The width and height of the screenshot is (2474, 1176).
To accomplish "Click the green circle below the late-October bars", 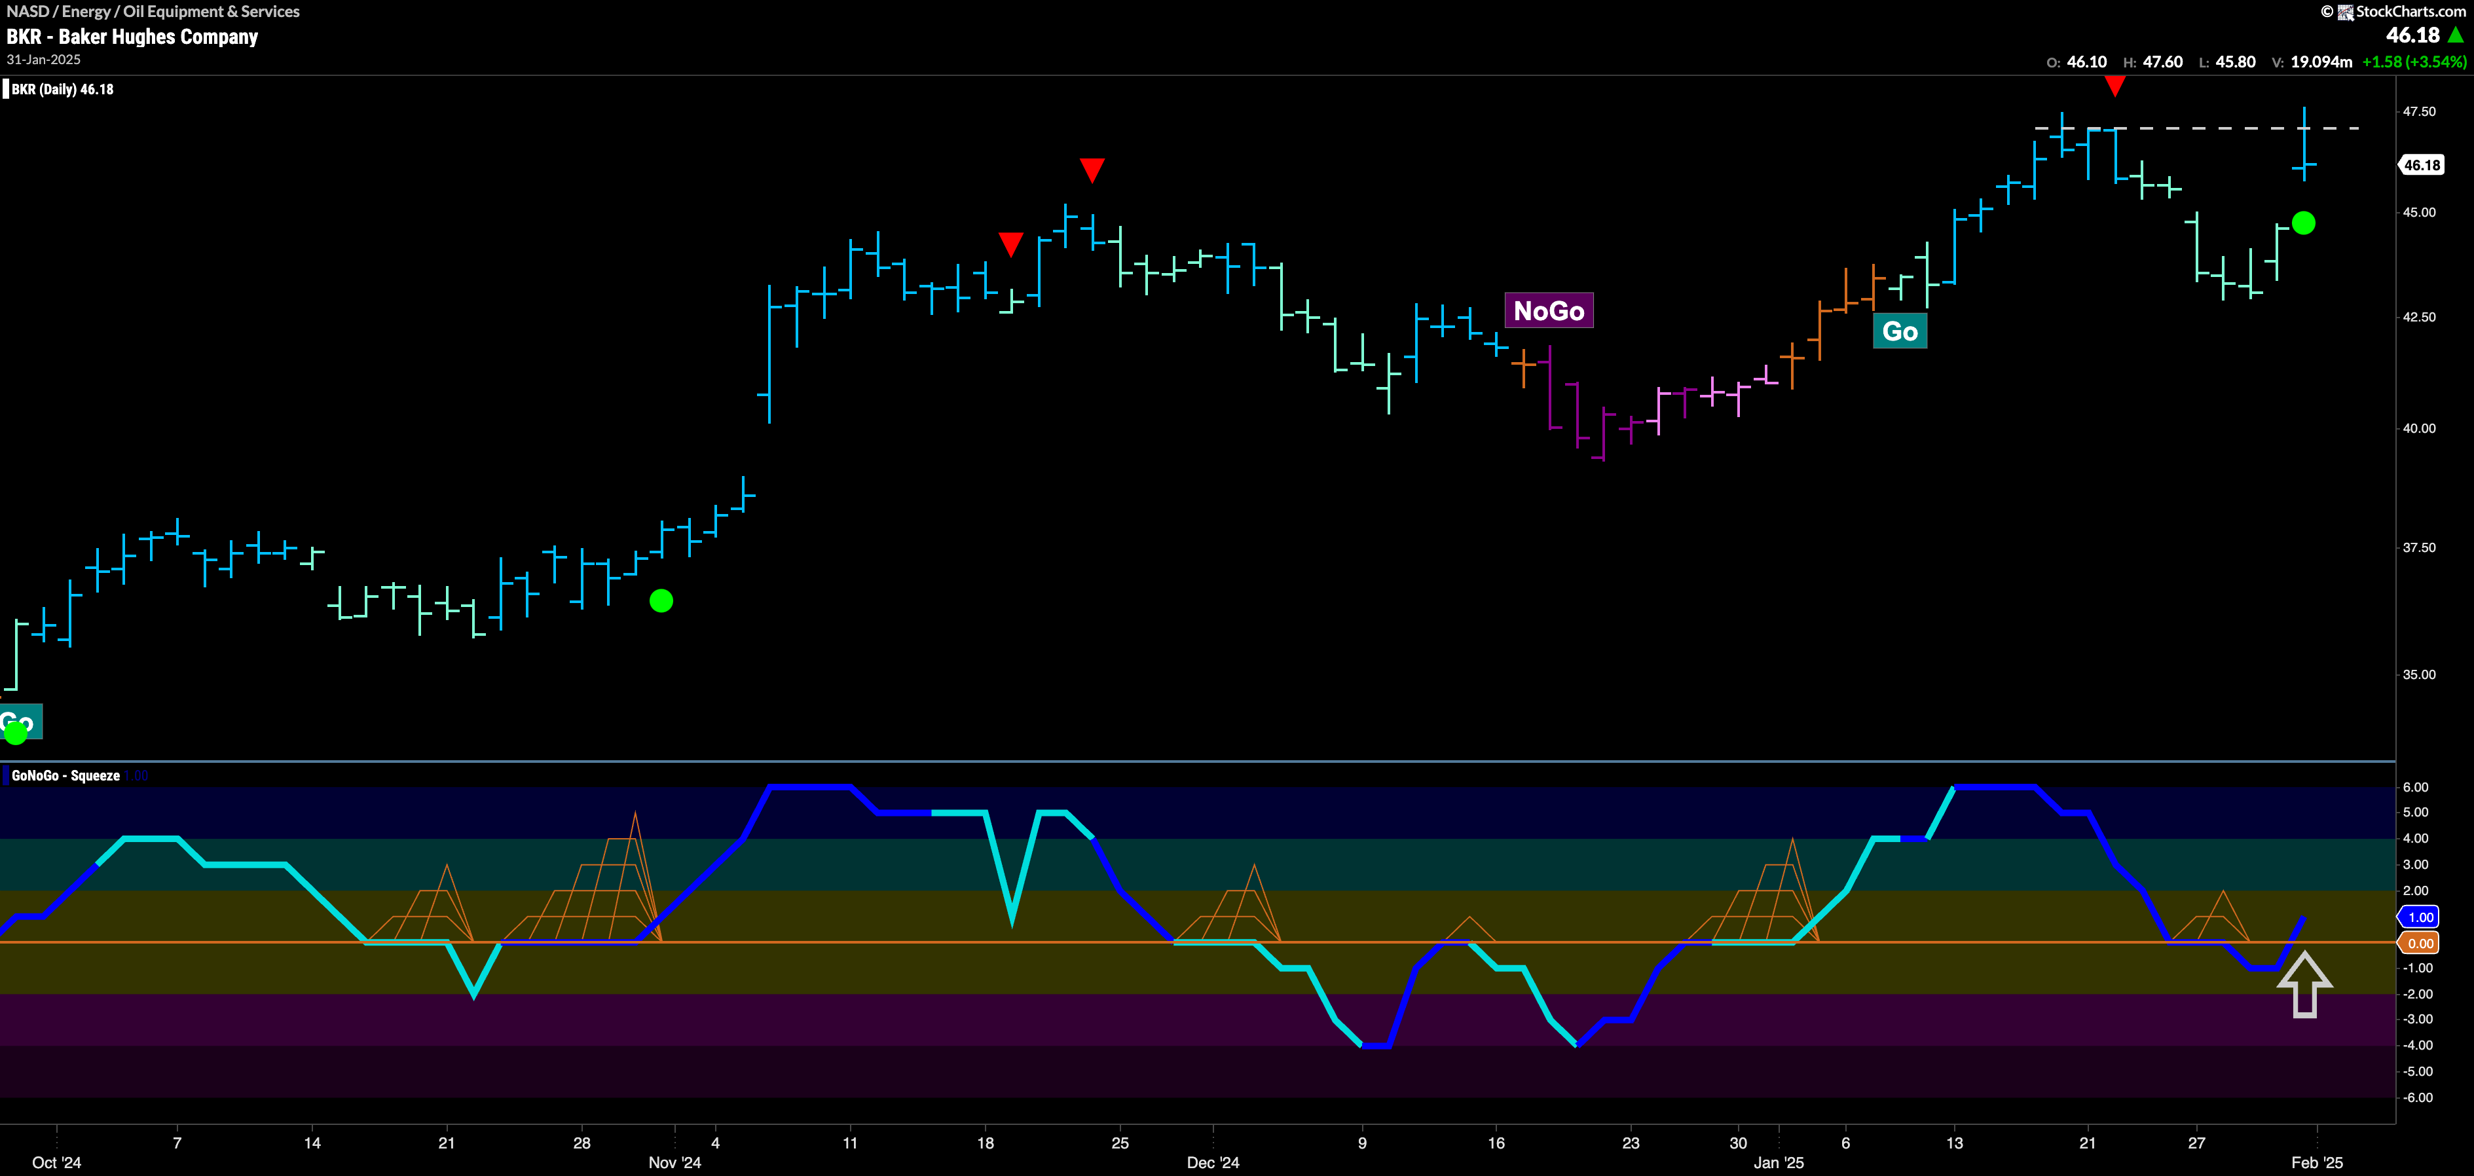I will click(x=661, y=601).
